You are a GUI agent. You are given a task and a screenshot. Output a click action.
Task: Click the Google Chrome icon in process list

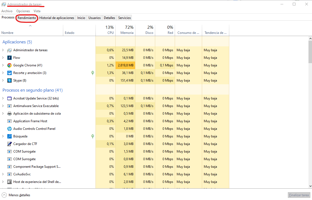9,65
